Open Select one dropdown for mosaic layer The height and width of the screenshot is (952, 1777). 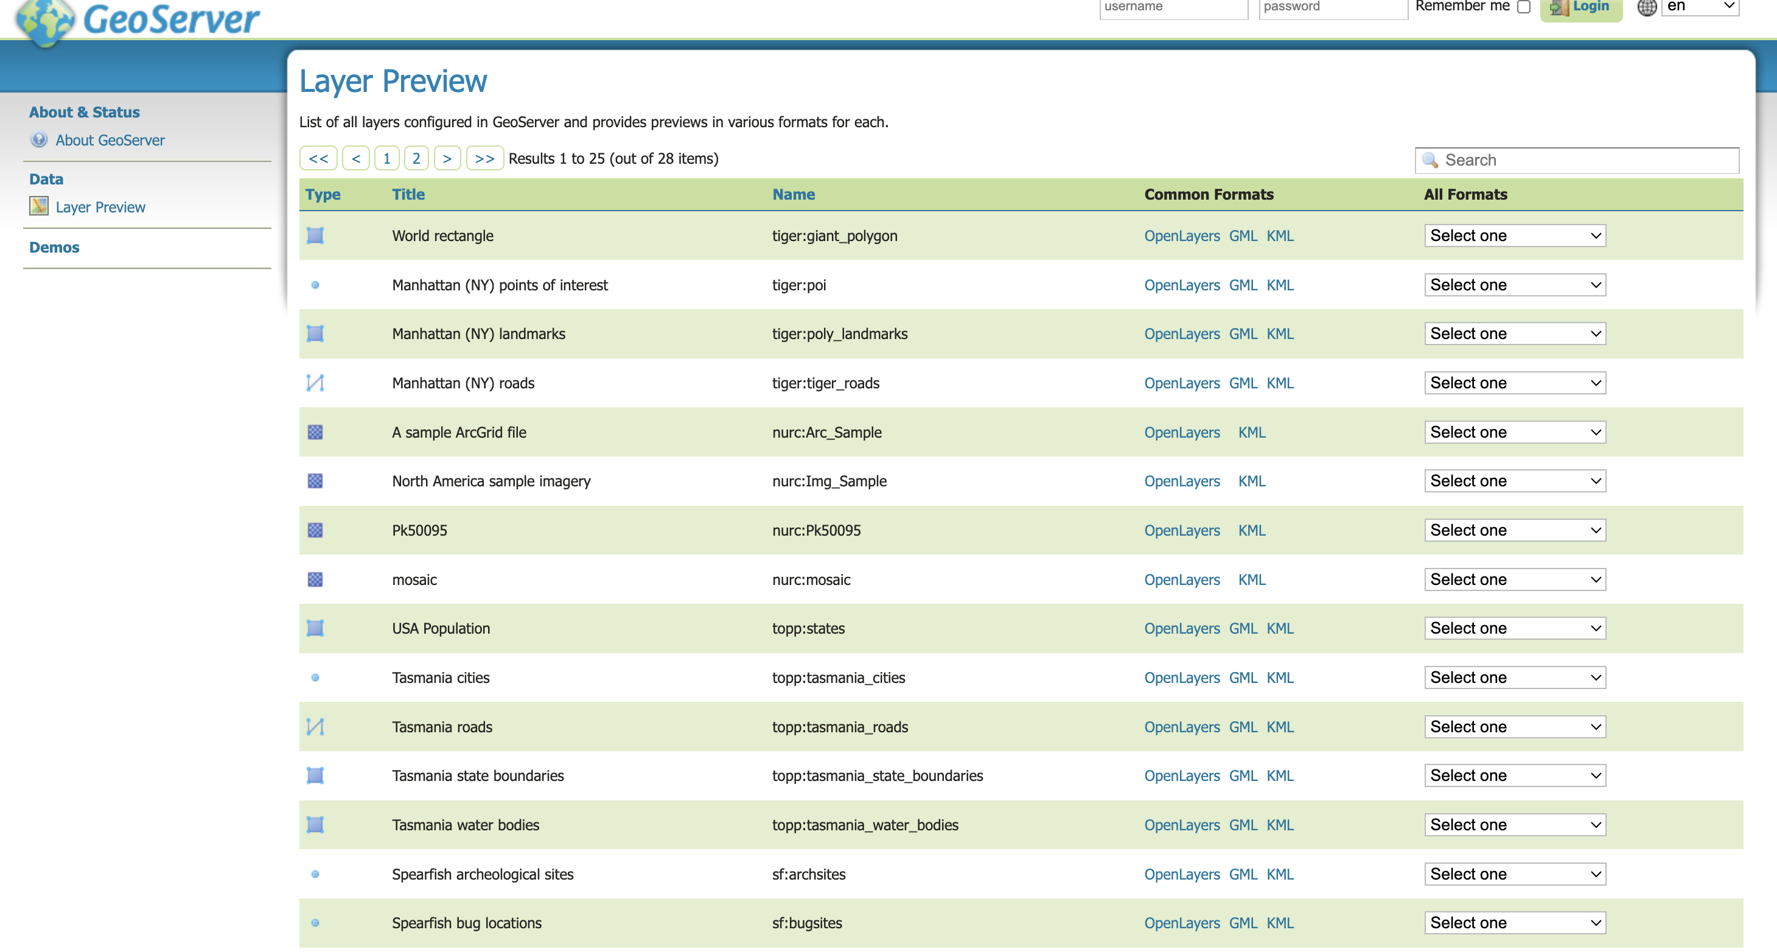click(x=1514, y=579)
